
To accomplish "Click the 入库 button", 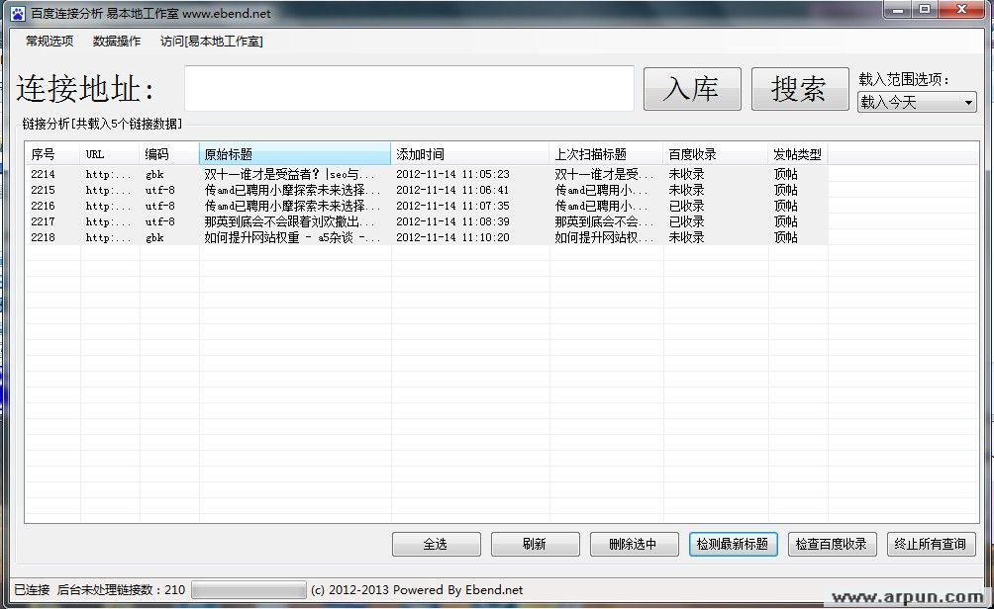I will (692, 89).
